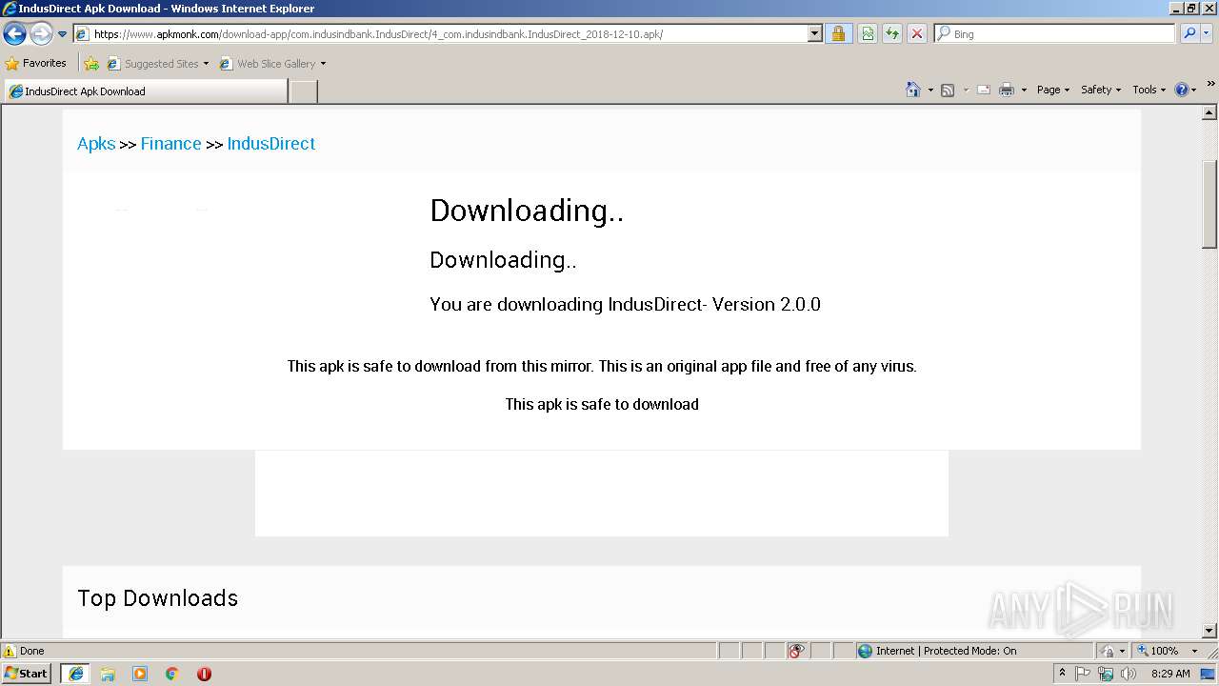1219x686 pixels.
Task: Expand the Print options dropdown arrow
Action: click(1024, 90)
